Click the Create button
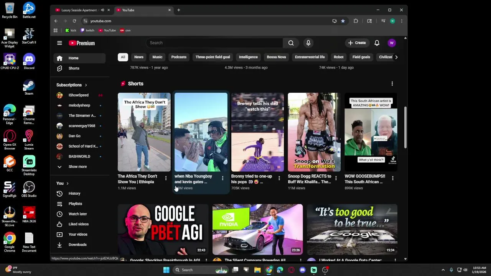This screenshot has height=276, width=491. 357,43
